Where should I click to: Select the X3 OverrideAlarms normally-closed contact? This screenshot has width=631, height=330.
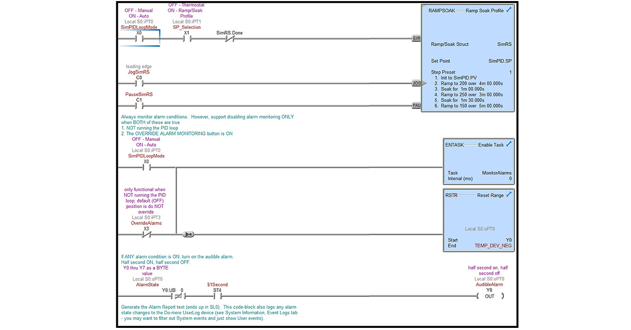(146, 234)
